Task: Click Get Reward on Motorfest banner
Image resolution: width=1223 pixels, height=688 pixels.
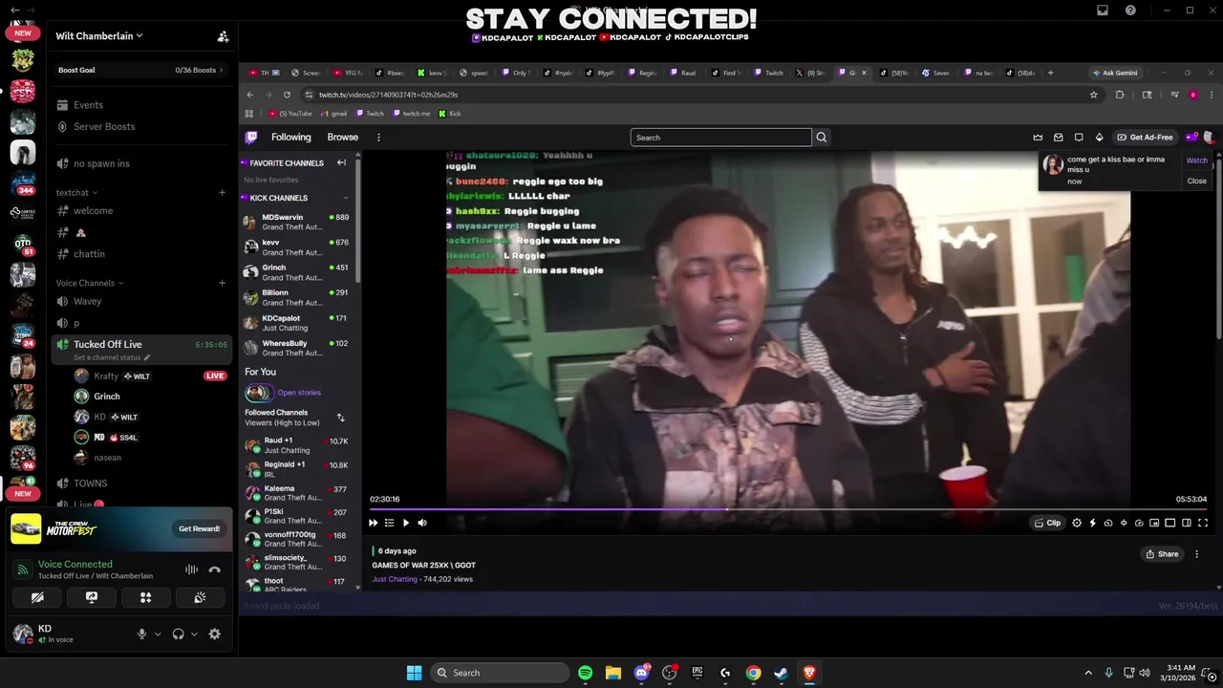Action: click(199, 528)
